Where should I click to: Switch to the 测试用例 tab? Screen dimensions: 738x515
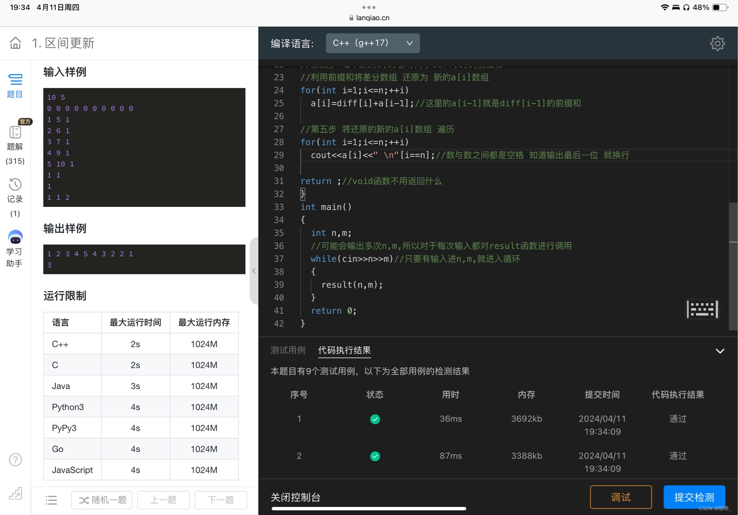coord(288,350)
